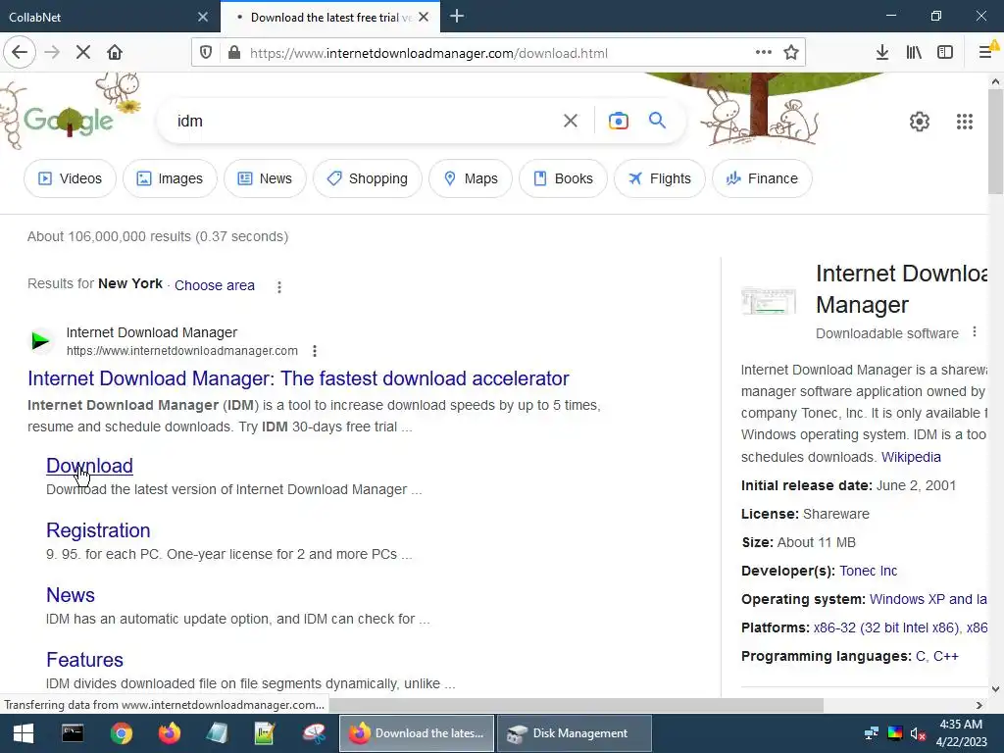Filter results by Maps
Screen dimensions: 1004x753
click(x=471, y=178)
